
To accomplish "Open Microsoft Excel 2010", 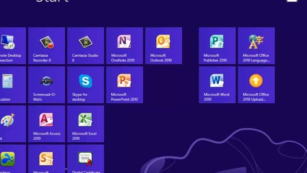I will point(85,124).
